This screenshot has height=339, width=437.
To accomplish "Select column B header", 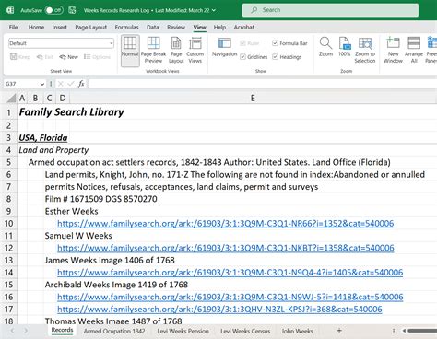I will pyautogui.click(x=35, y=98).
